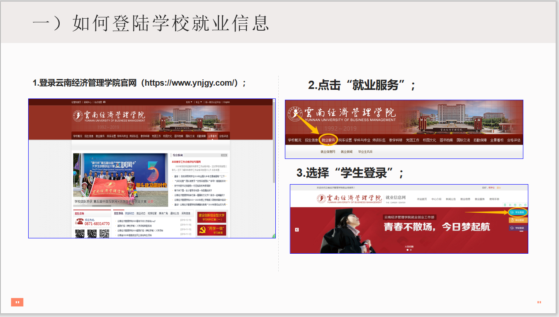559x317 pixels.
Task: Open the 毕业生风采 submenu link
Action: [x=365, y=152]
